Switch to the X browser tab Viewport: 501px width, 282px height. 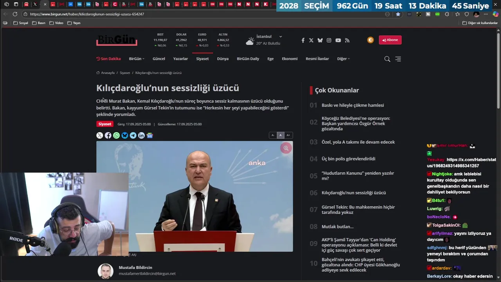[35, 4]
